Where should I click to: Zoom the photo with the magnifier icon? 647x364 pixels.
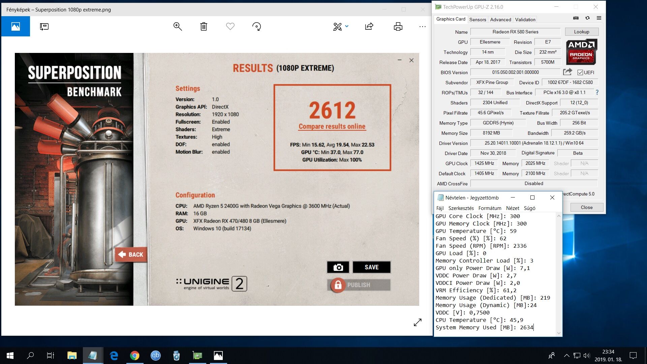[178, 26]
